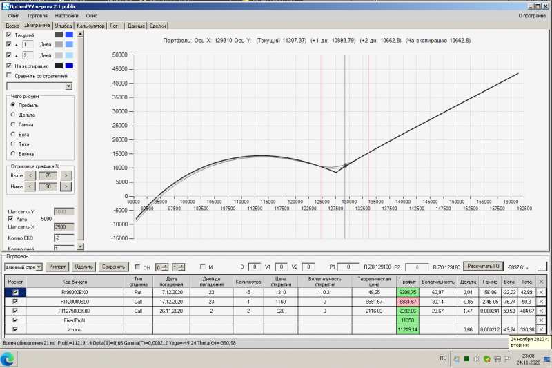552x368 pixels.
Task: Toggle the DH checkbox
Action: [137, 267]
